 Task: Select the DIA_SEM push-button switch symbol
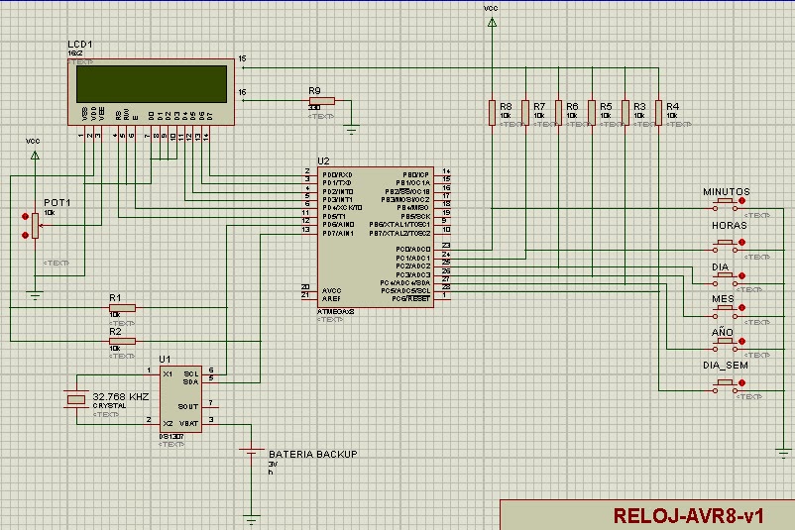[725, 387]
